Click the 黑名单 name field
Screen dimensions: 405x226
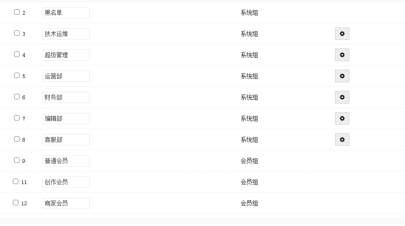[66, 12]
